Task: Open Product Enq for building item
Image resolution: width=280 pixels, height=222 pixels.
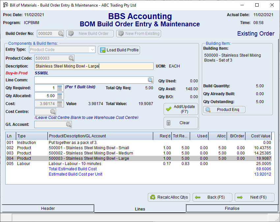Action: pos(224,110)
